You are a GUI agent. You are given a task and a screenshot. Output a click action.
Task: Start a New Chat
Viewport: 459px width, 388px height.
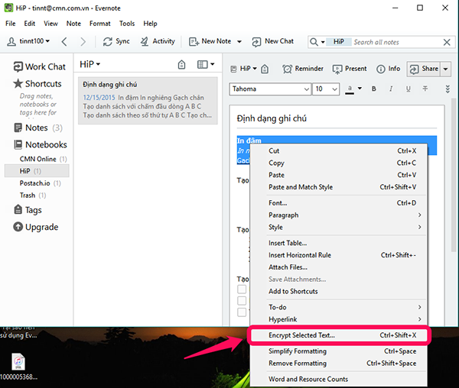pos(272,41)
